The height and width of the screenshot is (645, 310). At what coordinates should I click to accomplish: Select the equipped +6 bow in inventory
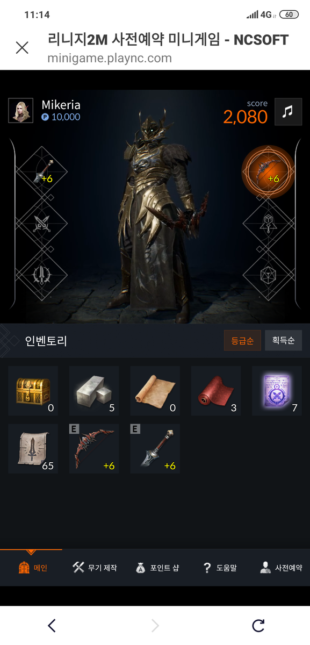click(x=94, y=449)
